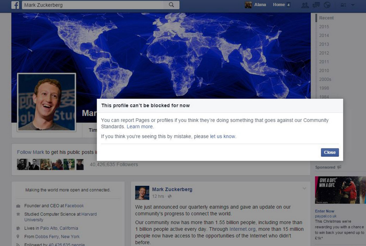Open messages icon in top bar
Viewport: 366px width, 246px height.
click(x=316, y=5)
